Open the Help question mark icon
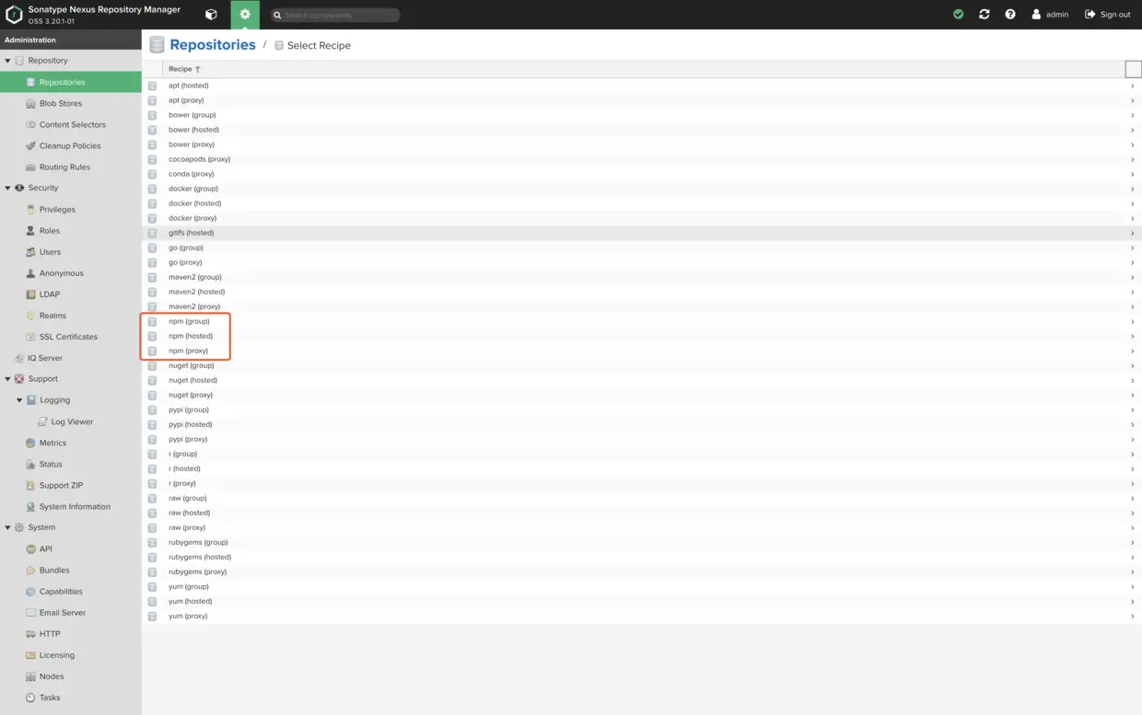 (x=1010, y=15)
